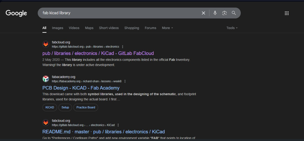Click the magnifier search button
304x141 pixels.
(x=234, y=13)
